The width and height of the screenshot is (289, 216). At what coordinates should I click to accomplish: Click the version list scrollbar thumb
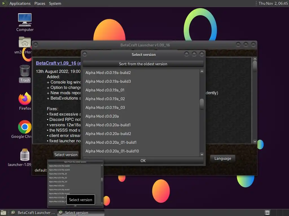(x=202, y=104)
